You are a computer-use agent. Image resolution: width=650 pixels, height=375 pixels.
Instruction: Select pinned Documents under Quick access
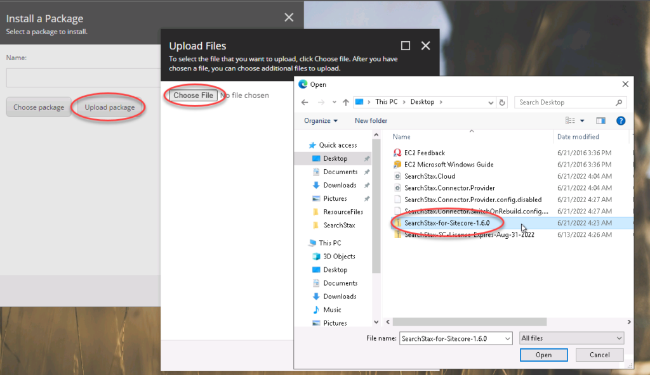[x=335, y=172]
